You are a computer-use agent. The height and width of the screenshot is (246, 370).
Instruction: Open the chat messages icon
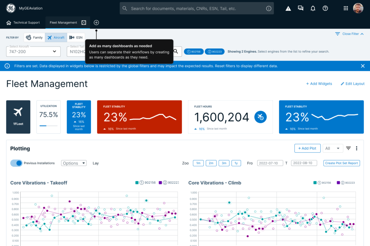301,8
